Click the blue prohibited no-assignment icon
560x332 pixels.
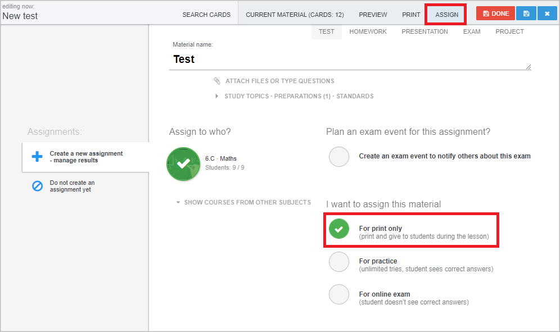38,186
